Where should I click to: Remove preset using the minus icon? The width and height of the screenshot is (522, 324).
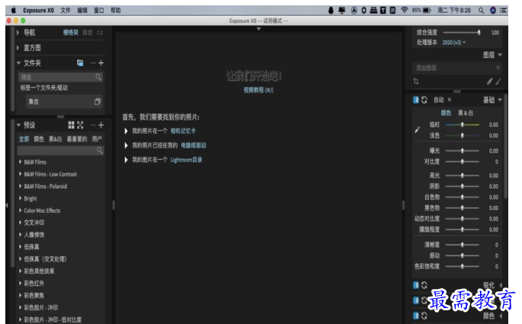pos(93,125)
